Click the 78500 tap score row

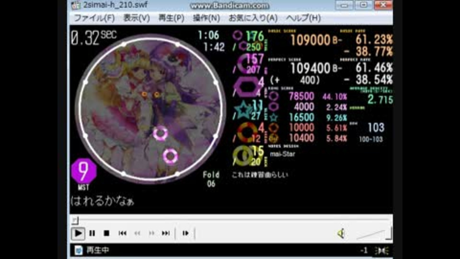[x=308, y=96]
